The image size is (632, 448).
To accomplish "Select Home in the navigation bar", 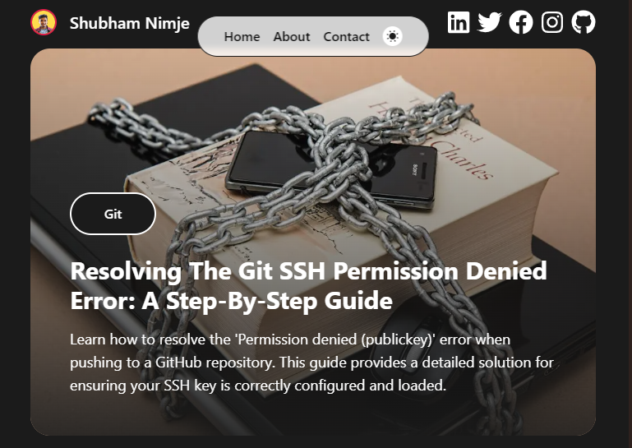I will click(x=242, y=37).
